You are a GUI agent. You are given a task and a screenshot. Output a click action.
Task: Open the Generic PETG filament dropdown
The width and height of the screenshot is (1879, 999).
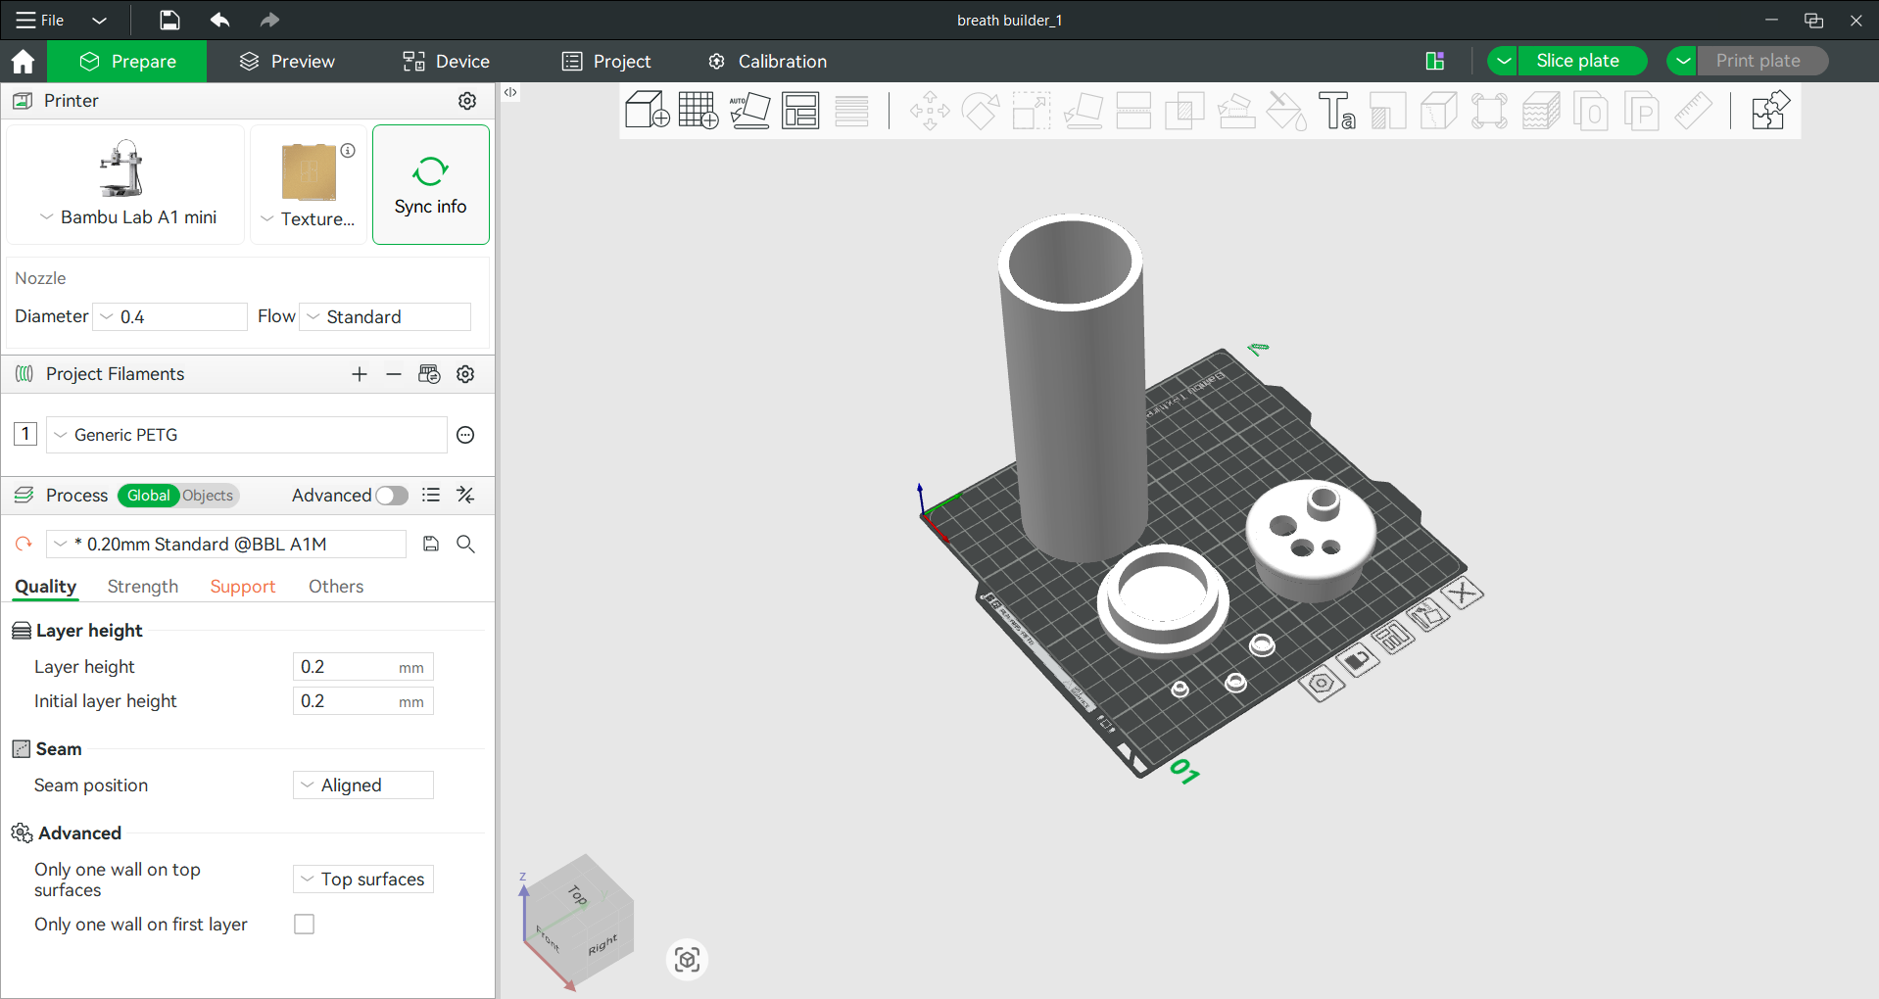click(x=247, y=435)
